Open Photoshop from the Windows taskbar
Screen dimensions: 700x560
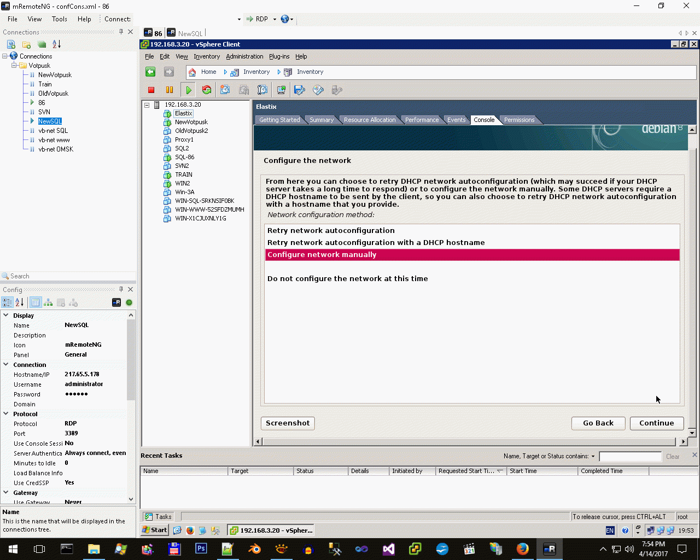(201, 549)
